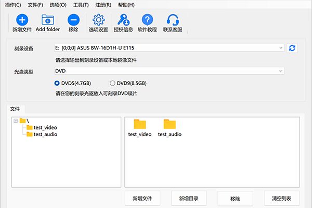
Task: Open the 工具(T) menu
Action: [x=81, y=5]
